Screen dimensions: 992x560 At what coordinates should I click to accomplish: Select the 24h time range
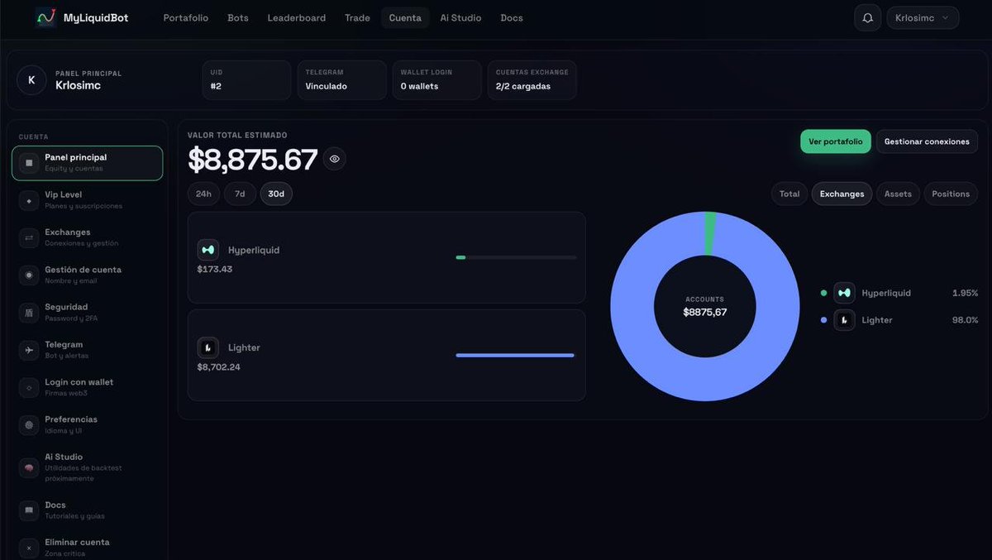(x=203, y=194)
